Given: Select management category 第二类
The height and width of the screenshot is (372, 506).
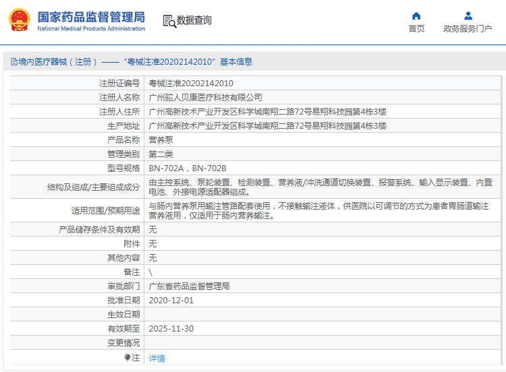Looking at the screenshot, I should [161, 154].
